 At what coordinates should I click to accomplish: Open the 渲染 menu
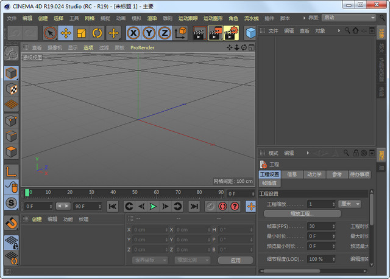click(x=152, y=18)
